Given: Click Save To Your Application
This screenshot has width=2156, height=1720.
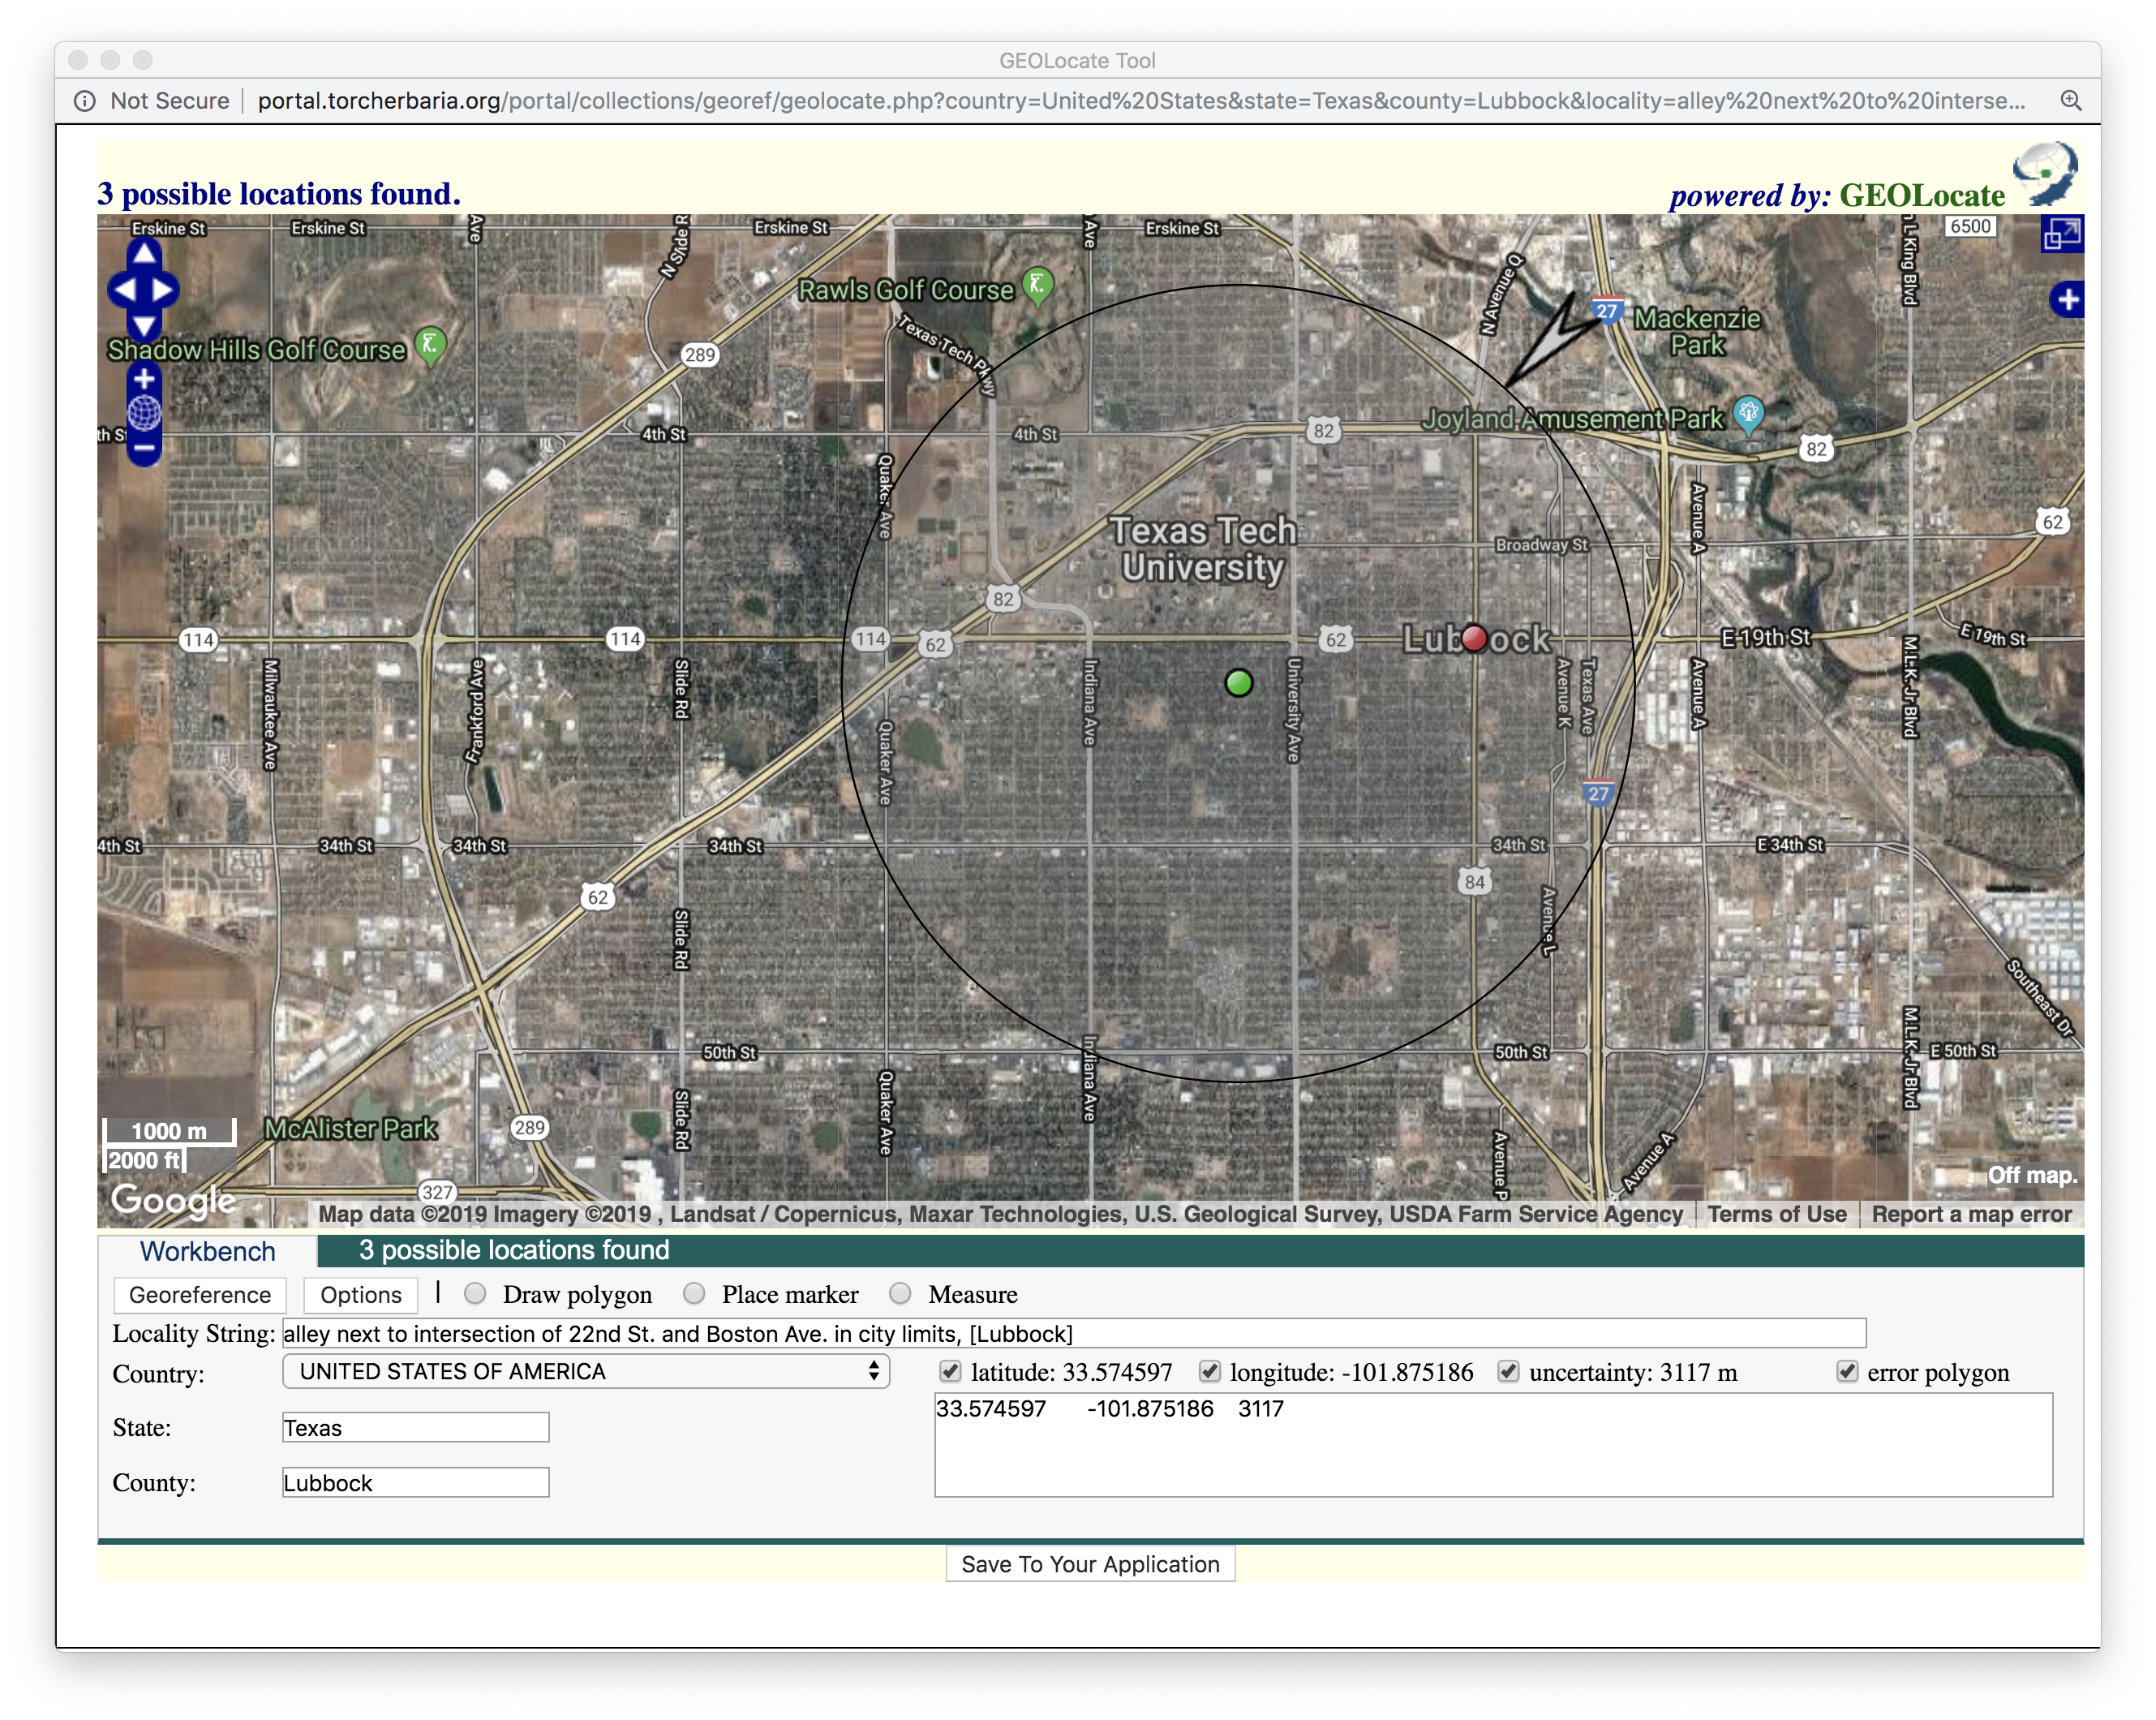Looking at the screenshot, I should [x=1090, y=1564].
